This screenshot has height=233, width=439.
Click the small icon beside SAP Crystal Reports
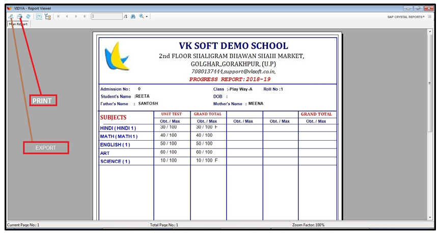coord(430,17)
